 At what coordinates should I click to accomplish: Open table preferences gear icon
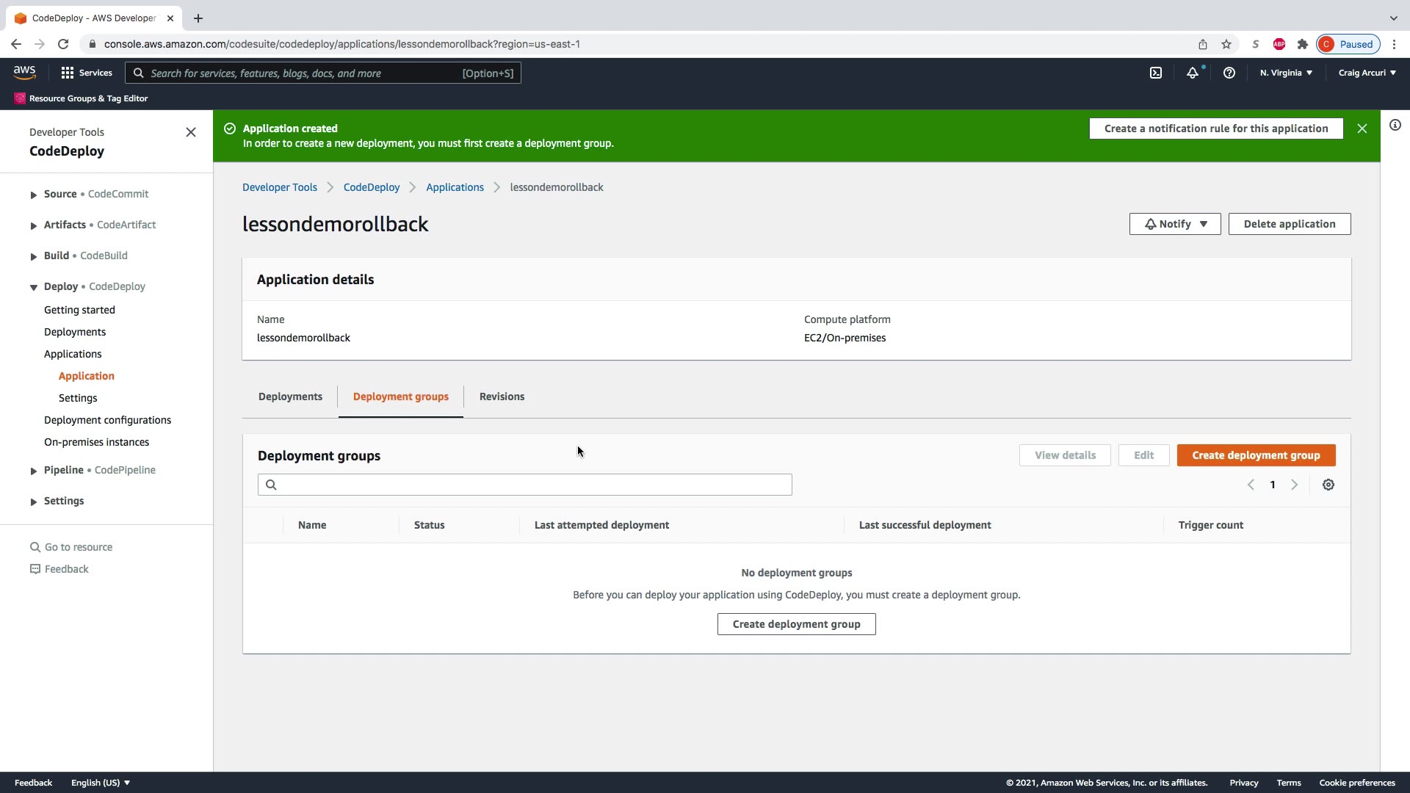[x=1328, y=485]
